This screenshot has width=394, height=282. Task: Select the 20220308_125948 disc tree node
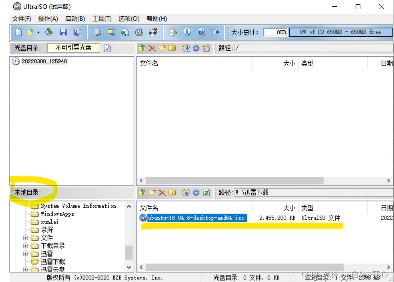click(44, 61)
